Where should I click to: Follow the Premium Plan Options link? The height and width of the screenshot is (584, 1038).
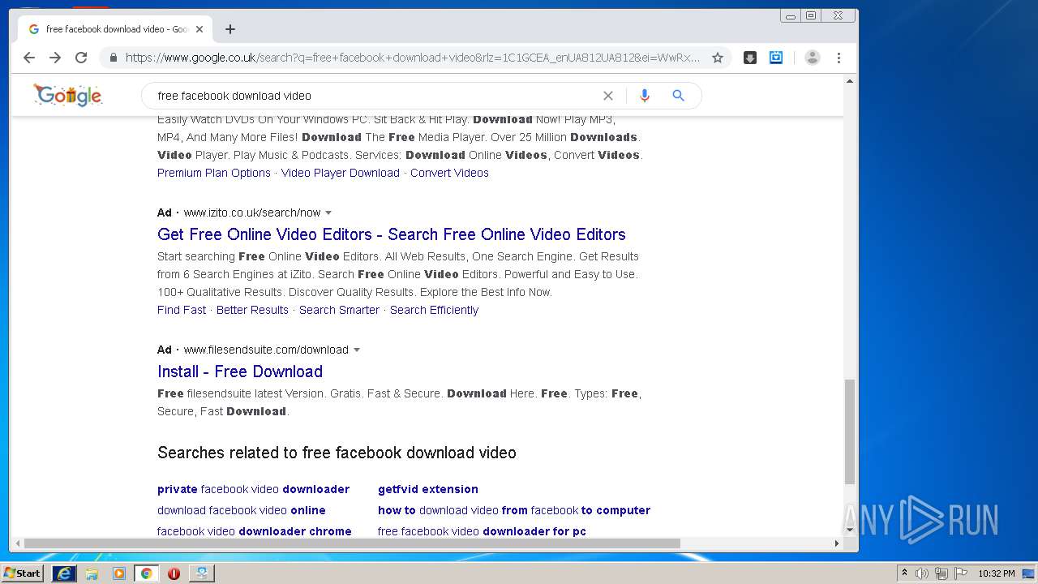(x=214, y=173)
